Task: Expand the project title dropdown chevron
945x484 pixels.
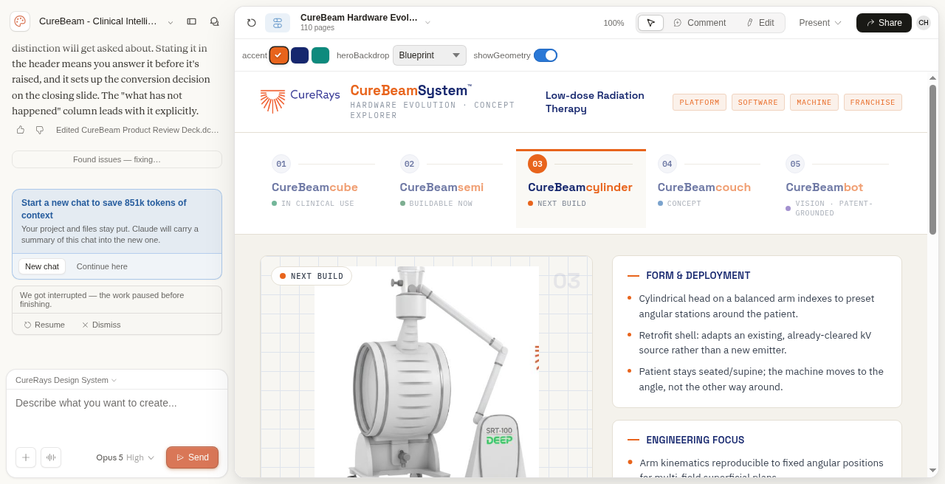Action: click(171, 22)
